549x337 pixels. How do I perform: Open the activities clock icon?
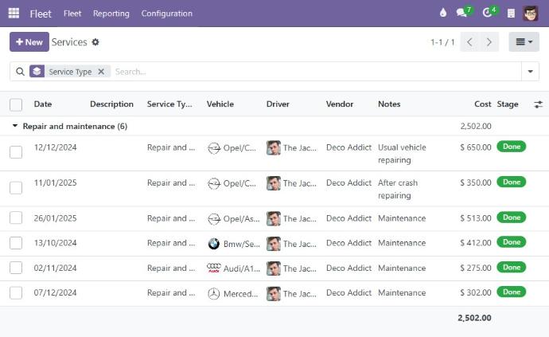pos(487,14)
